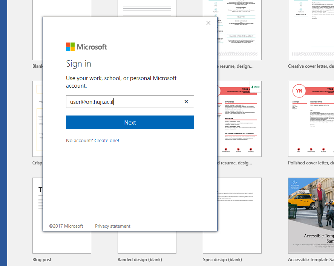Click the Blog post label
Viewport: 334px width, 266px height.
tap(42, 260)
